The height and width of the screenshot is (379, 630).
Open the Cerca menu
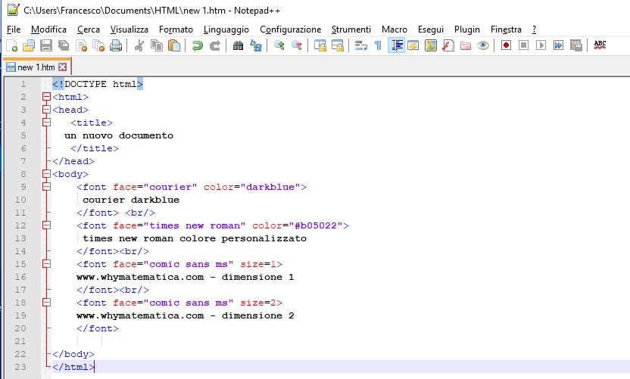coord(89,30)
